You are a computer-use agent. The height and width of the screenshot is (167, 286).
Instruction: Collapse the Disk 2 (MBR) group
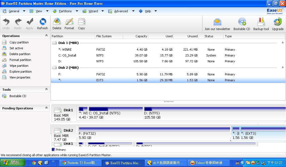point(283,67)
